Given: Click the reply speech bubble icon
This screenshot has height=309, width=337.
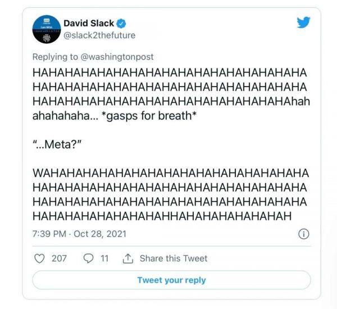Looking at the screenshot, I should click(88, 258).
